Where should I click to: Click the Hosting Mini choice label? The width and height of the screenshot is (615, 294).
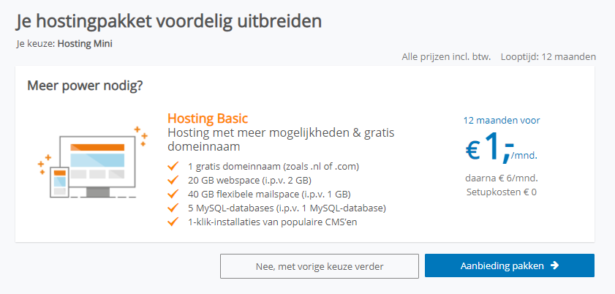pyautogui.click(x=85, y=43)
